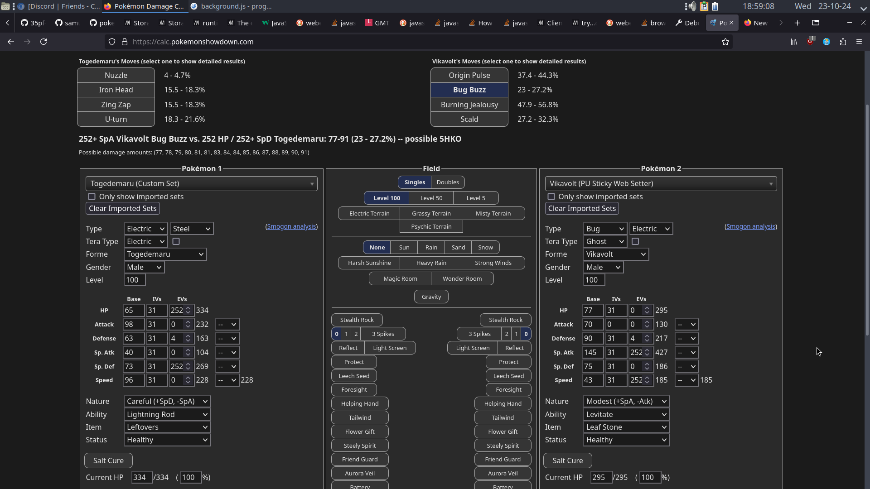Switch to the How tab
Viewport: 870px width, 489px height.
481,23
